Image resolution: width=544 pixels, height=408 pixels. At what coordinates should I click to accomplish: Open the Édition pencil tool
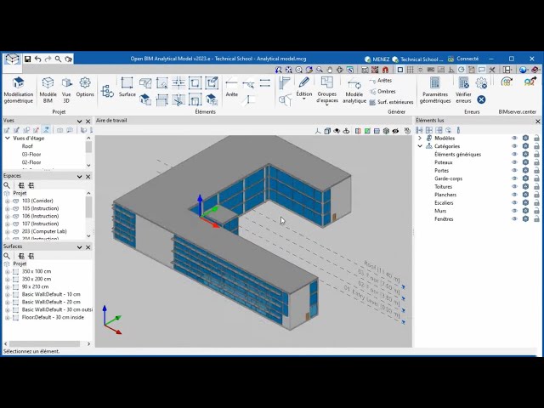click(x=304, y=88)
